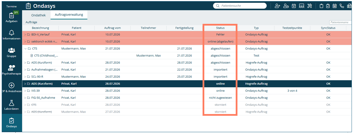Expand the BDI-II_Verlauf order row
Image resolution: width=353 pixels, height=133 pixels.
pos(25,35)
